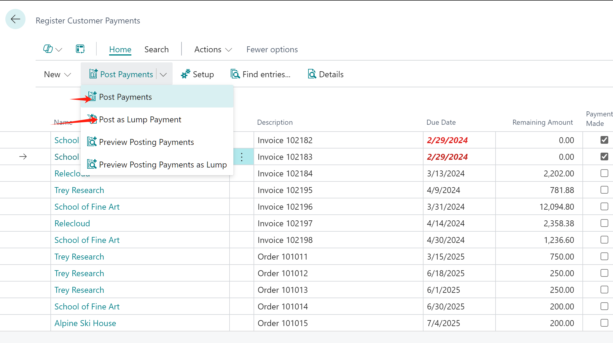
Task: Click the Find entries icon
Action: [x=235, y=74]
